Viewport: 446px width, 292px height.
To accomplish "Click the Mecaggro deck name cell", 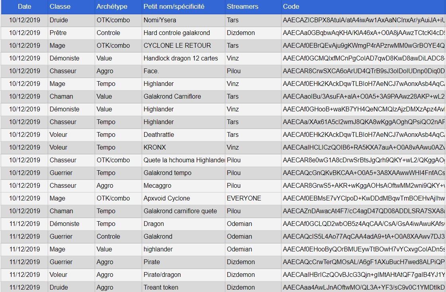I will [x=157, y=185].
